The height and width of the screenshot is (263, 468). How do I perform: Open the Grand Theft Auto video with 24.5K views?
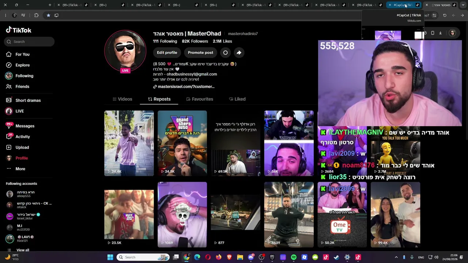tap(182, 143)
